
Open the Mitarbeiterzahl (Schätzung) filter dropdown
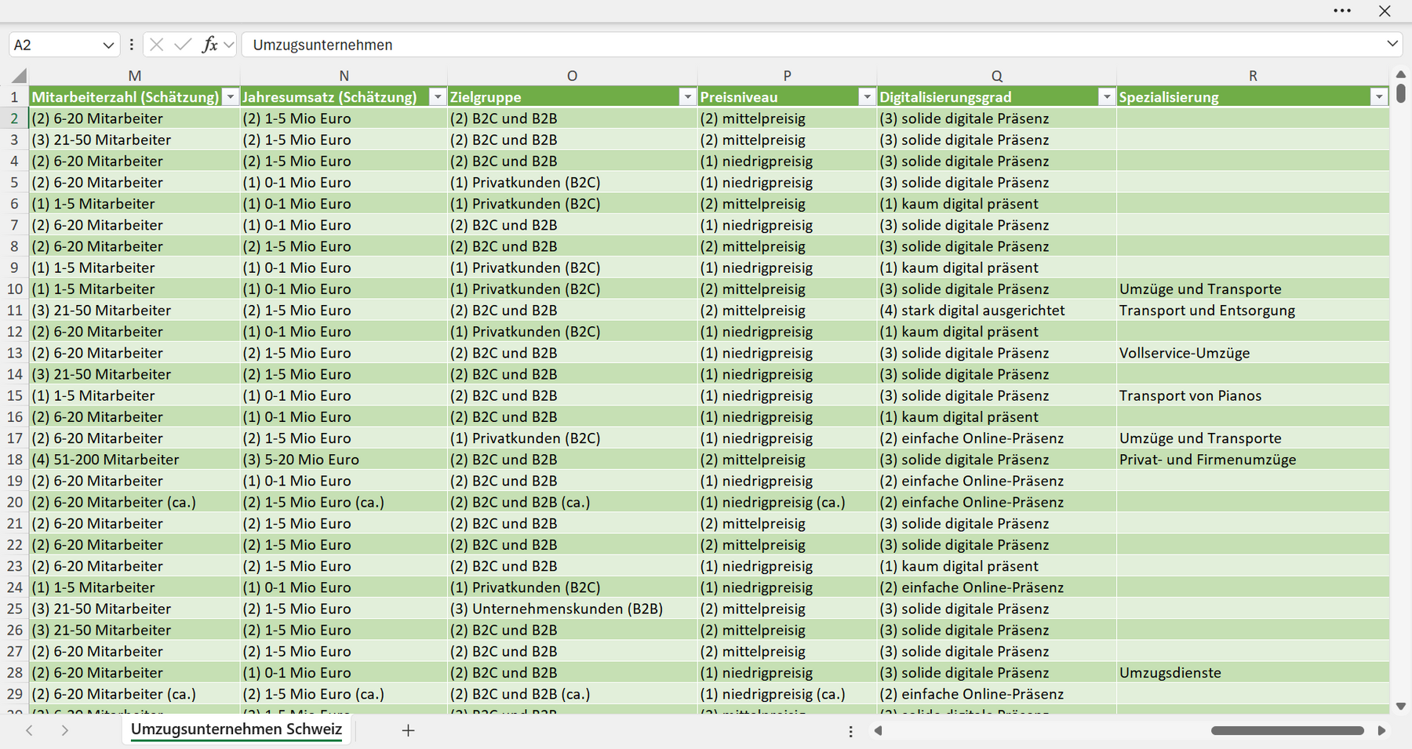230,96
